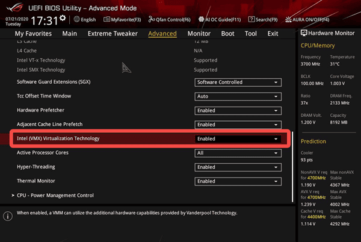Click the Hardware Monitor screen icon
361x242 pixels.
[304, 33]
